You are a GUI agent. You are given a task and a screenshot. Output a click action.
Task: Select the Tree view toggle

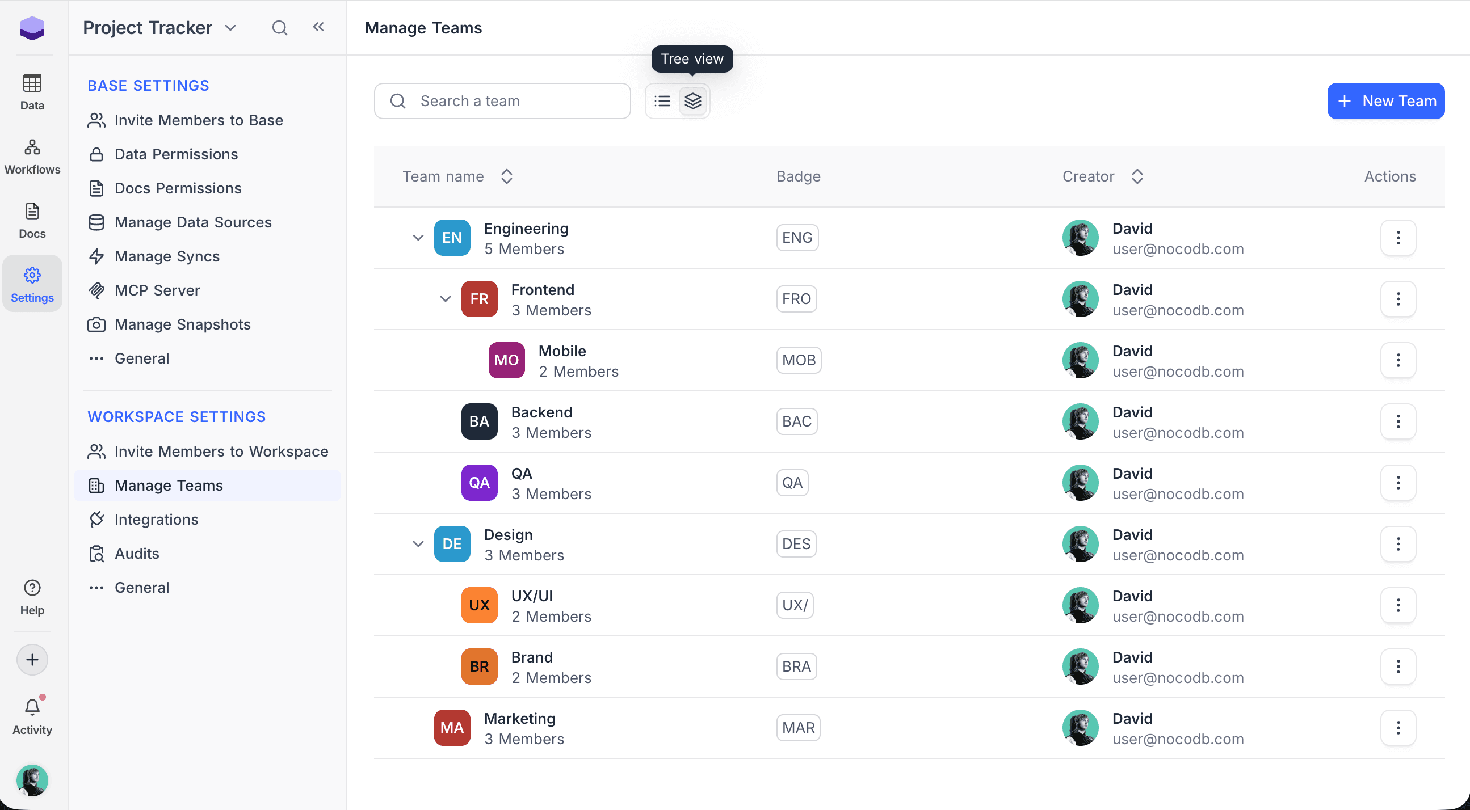(693, 101)
